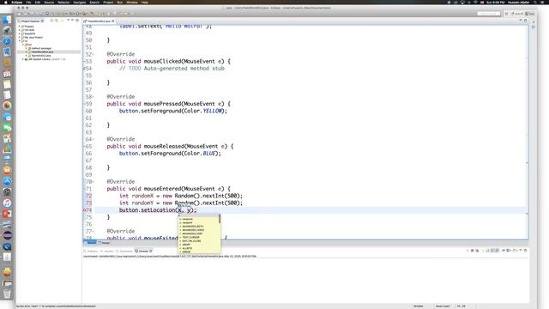Close the HelloWorldGUI.java editor tab
Screen dimensions: 549x309
(x=112, y=21)
